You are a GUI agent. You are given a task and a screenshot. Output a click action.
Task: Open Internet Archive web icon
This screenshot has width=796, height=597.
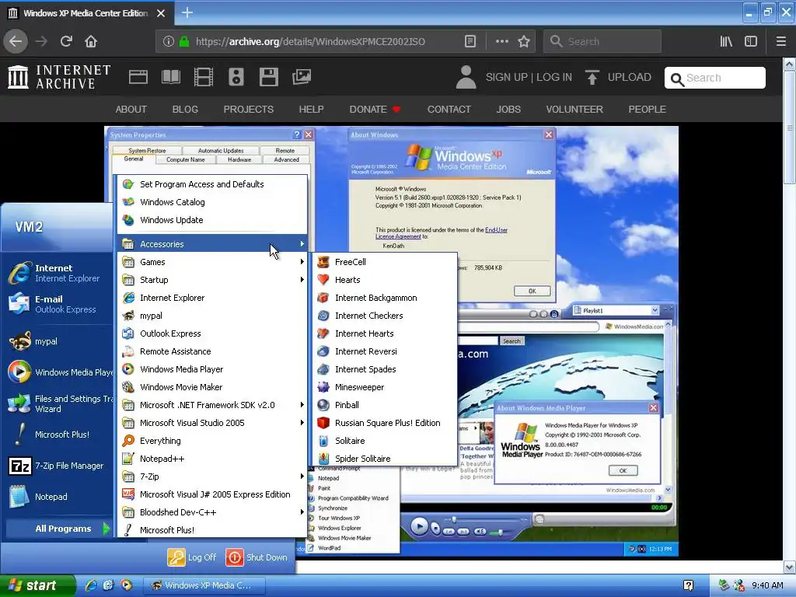(138, 77)
